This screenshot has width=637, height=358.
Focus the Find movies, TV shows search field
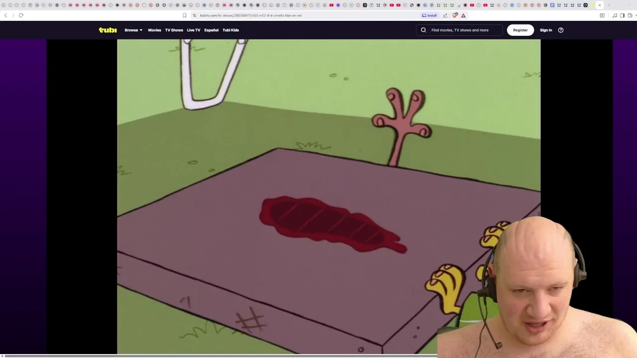click(460, 30)
